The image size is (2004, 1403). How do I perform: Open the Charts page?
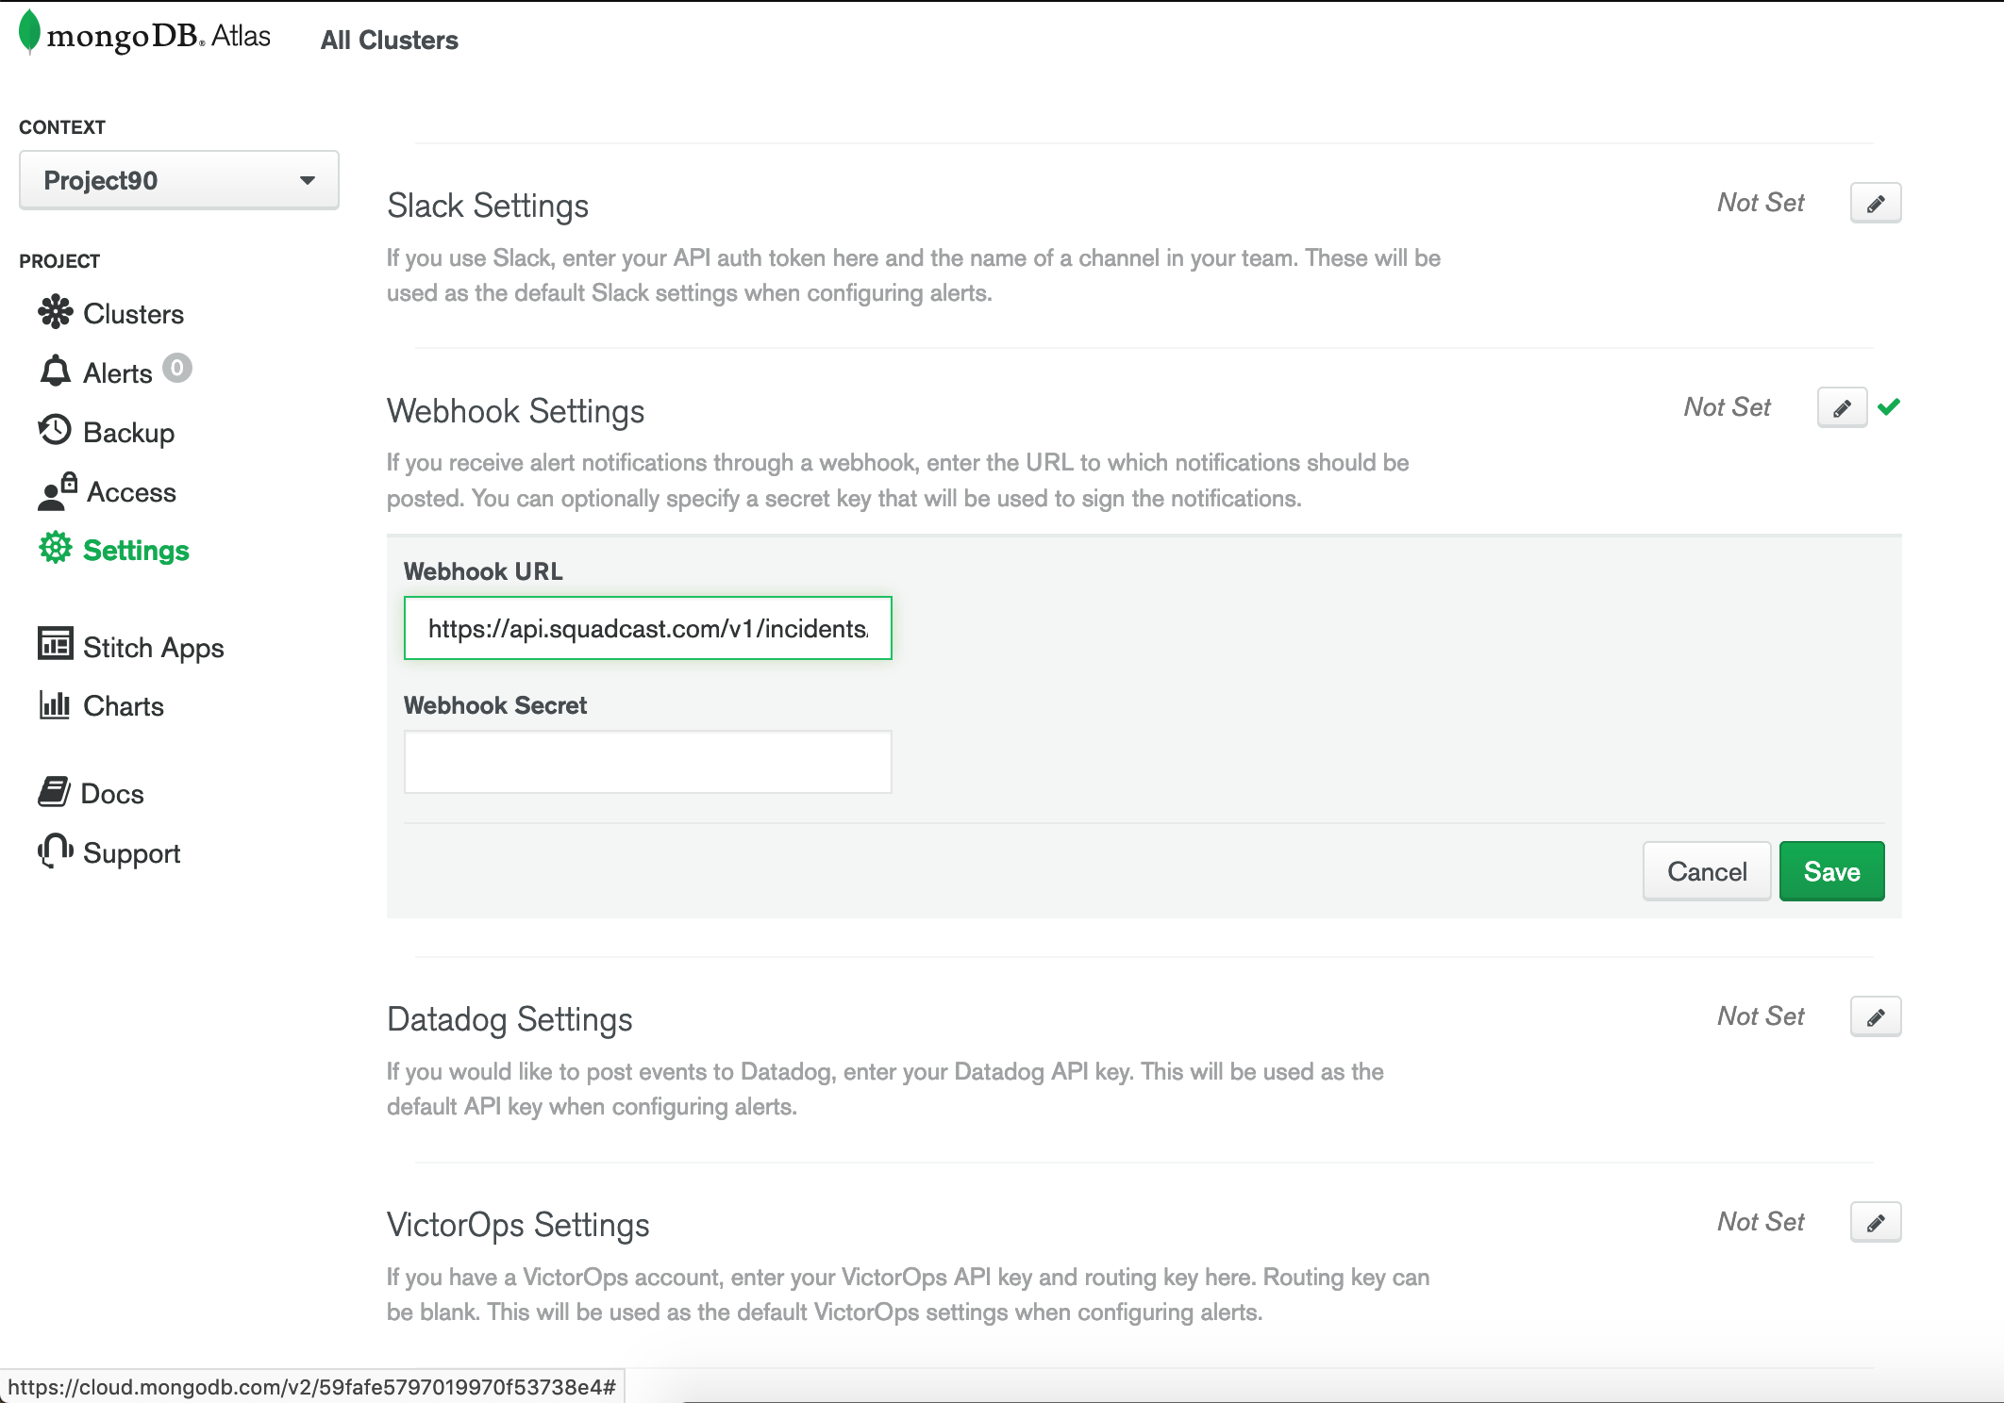click(x=123, y=706)
